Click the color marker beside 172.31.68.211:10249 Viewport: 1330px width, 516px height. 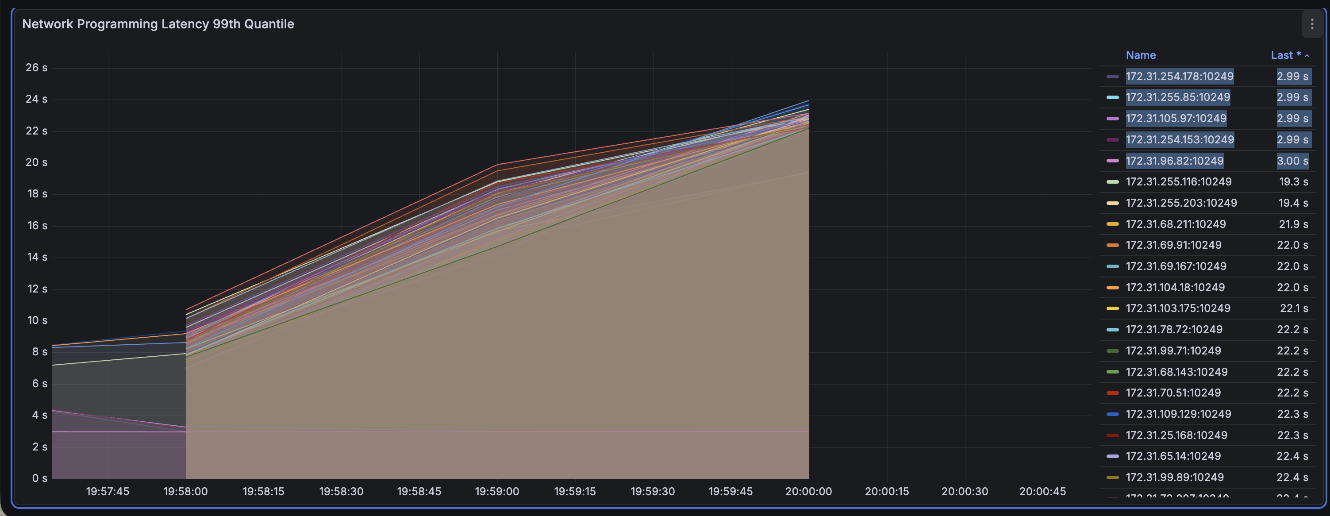click(1113, 224)
